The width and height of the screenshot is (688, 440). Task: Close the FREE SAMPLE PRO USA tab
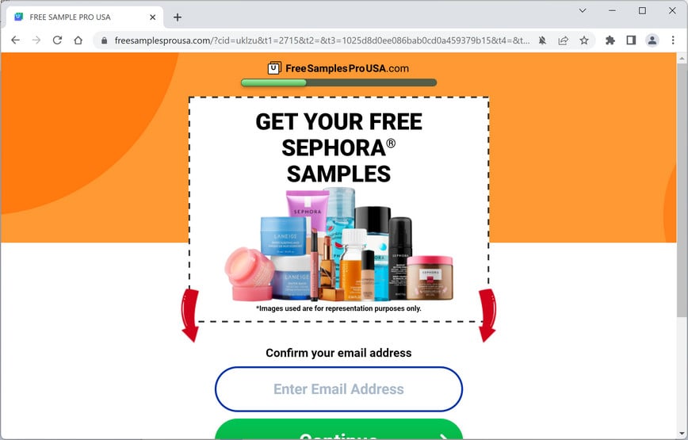152,17
